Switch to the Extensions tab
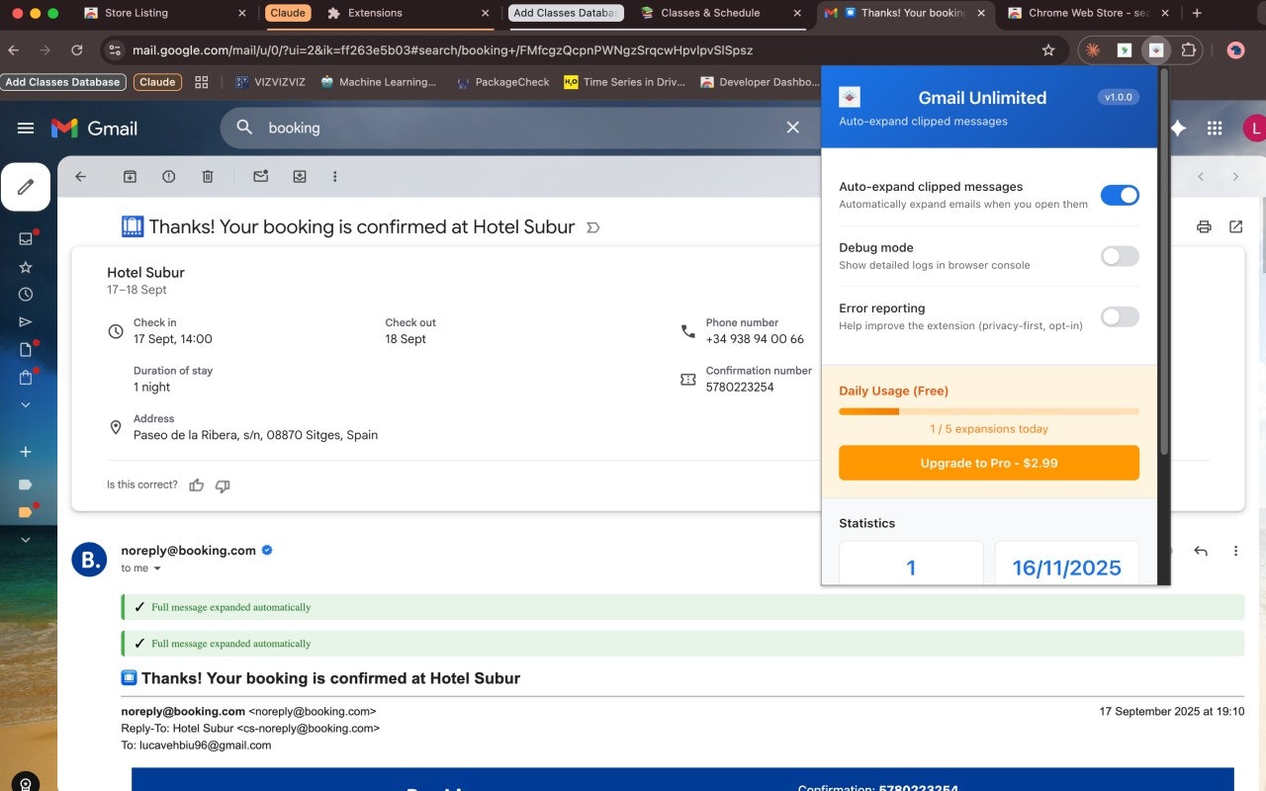Viewport: 1266px width, 791px height. [406, 13]
